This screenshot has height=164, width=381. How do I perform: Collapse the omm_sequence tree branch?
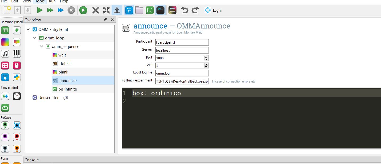[42, 46]
